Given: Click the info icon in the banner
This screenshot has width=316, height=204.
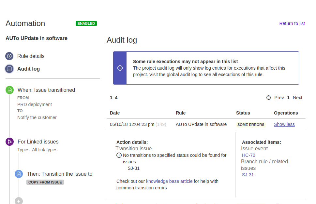Looking at the screenshot, I should pyautogui.click(x=120, y=68).
